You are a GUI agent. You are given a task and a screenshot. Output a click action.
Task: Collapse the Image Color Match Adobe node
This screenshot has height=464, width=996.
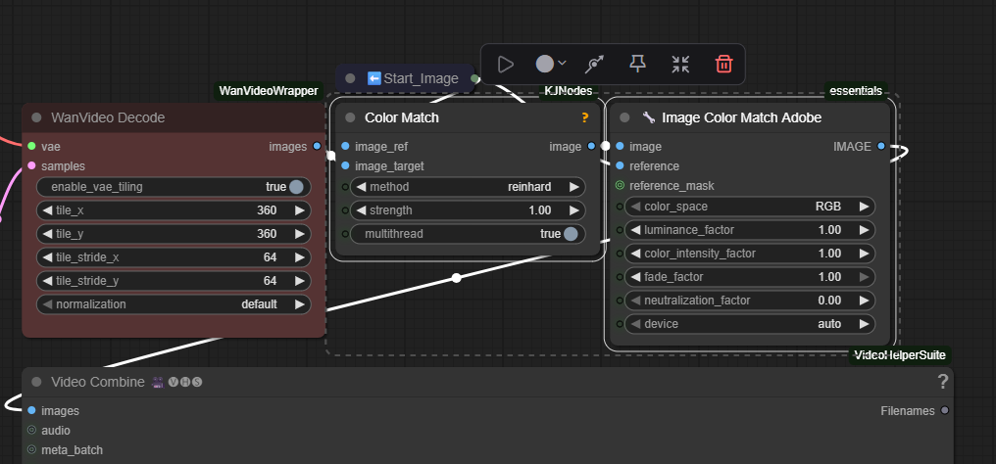(x=624, y=117)
